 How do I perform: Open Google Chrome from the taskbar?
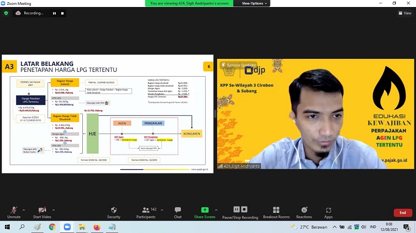[x=53, y=227]
